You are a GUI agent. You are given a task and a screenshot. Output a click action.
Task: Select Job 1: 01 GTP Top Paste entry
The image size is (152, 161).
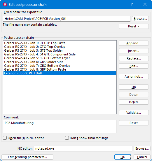pos(60,43)
